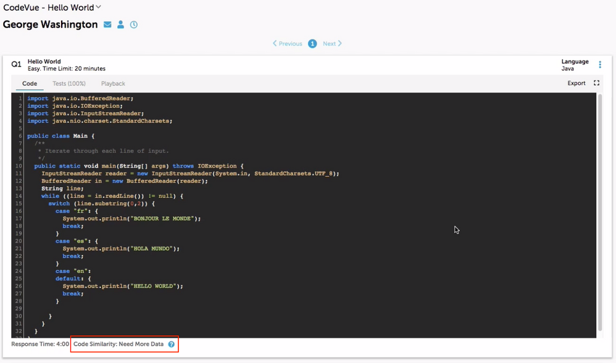Click the clock history icon
The image size is (616, 363).
click(x=134, y=25)
